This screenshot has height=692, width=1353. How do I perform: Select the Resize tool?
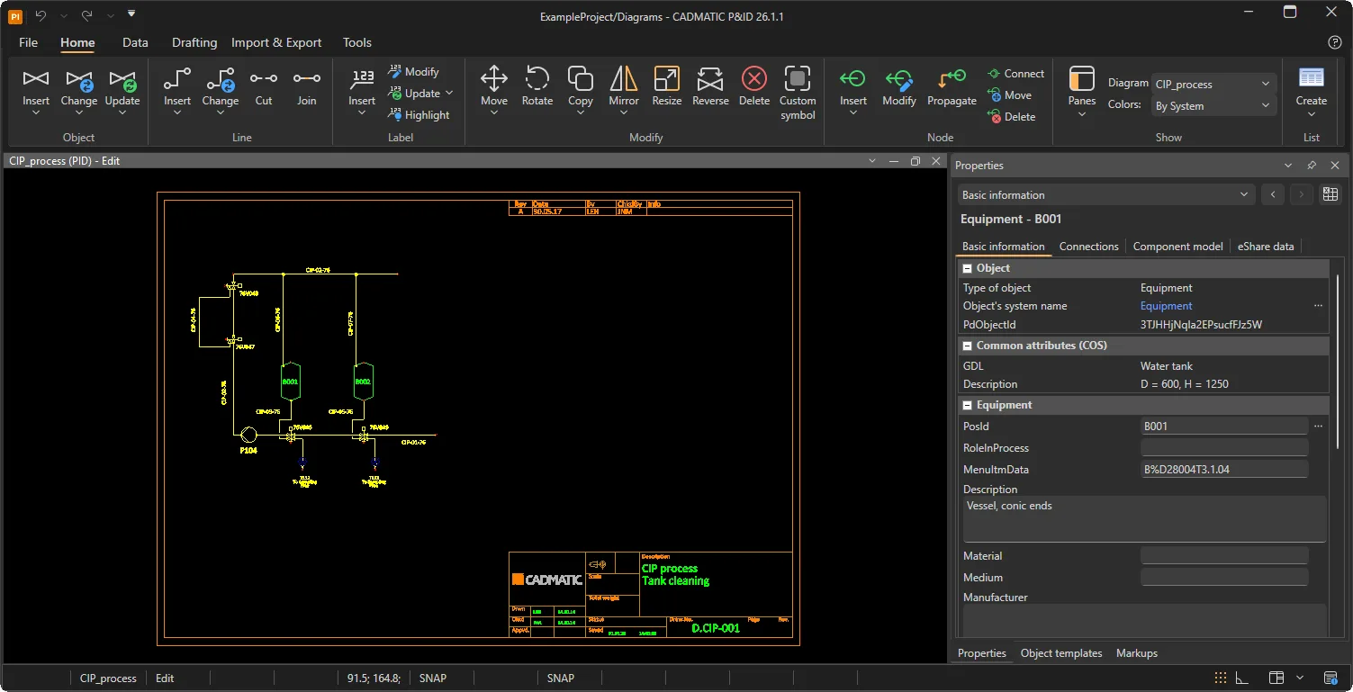667,87
